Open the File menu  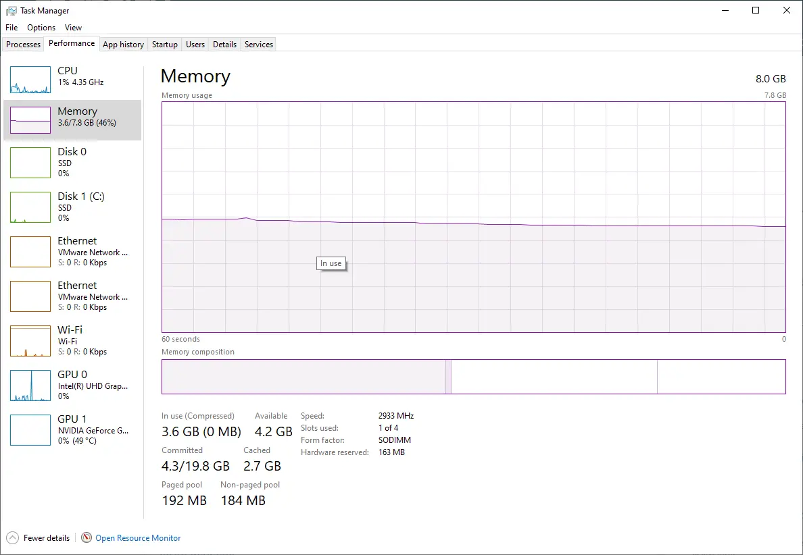(x=11, y=28)
